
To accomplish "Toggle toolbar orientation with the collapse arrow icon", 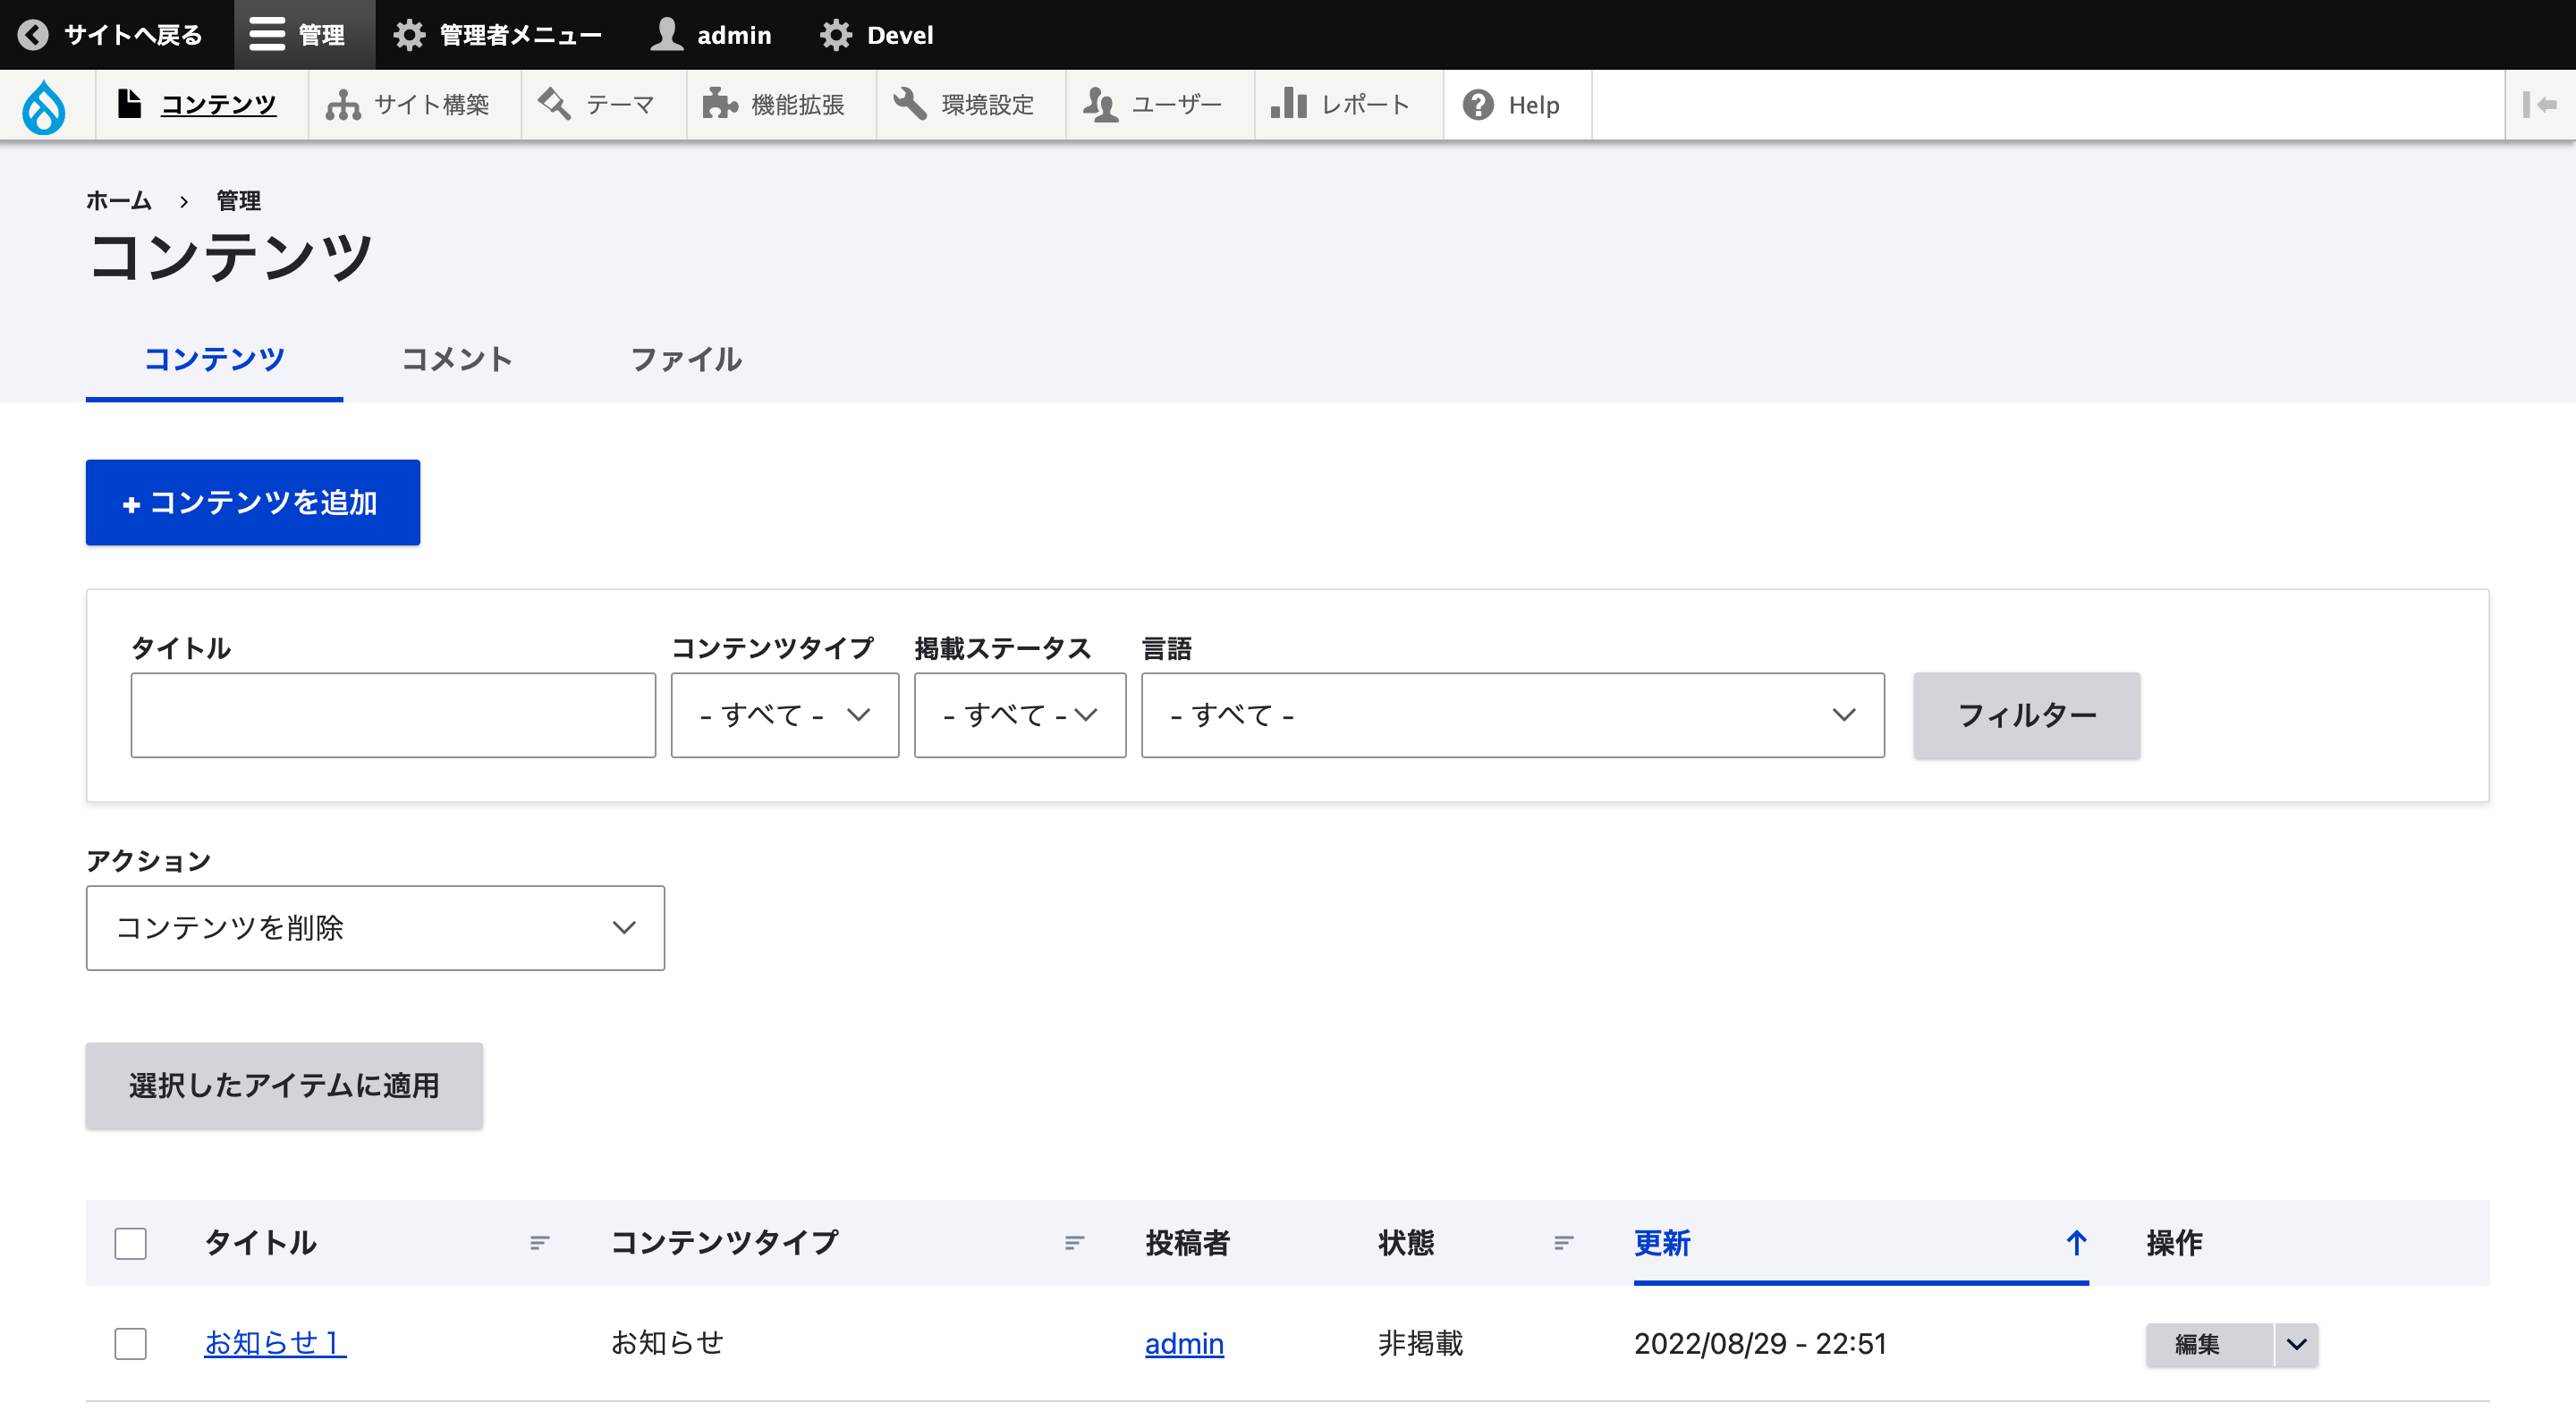I will (2539, 105).
